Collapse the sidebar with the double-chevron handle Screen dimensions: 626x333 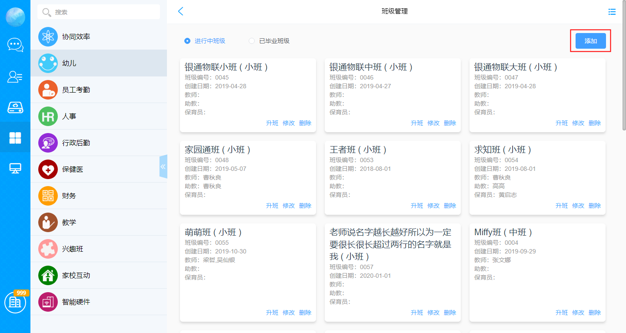[x=163, y=166]
